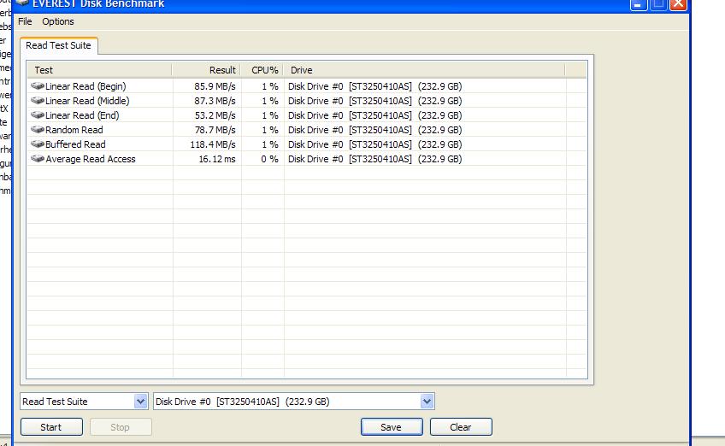
Task: Click the selected test suite combo text
Action: 55,402
